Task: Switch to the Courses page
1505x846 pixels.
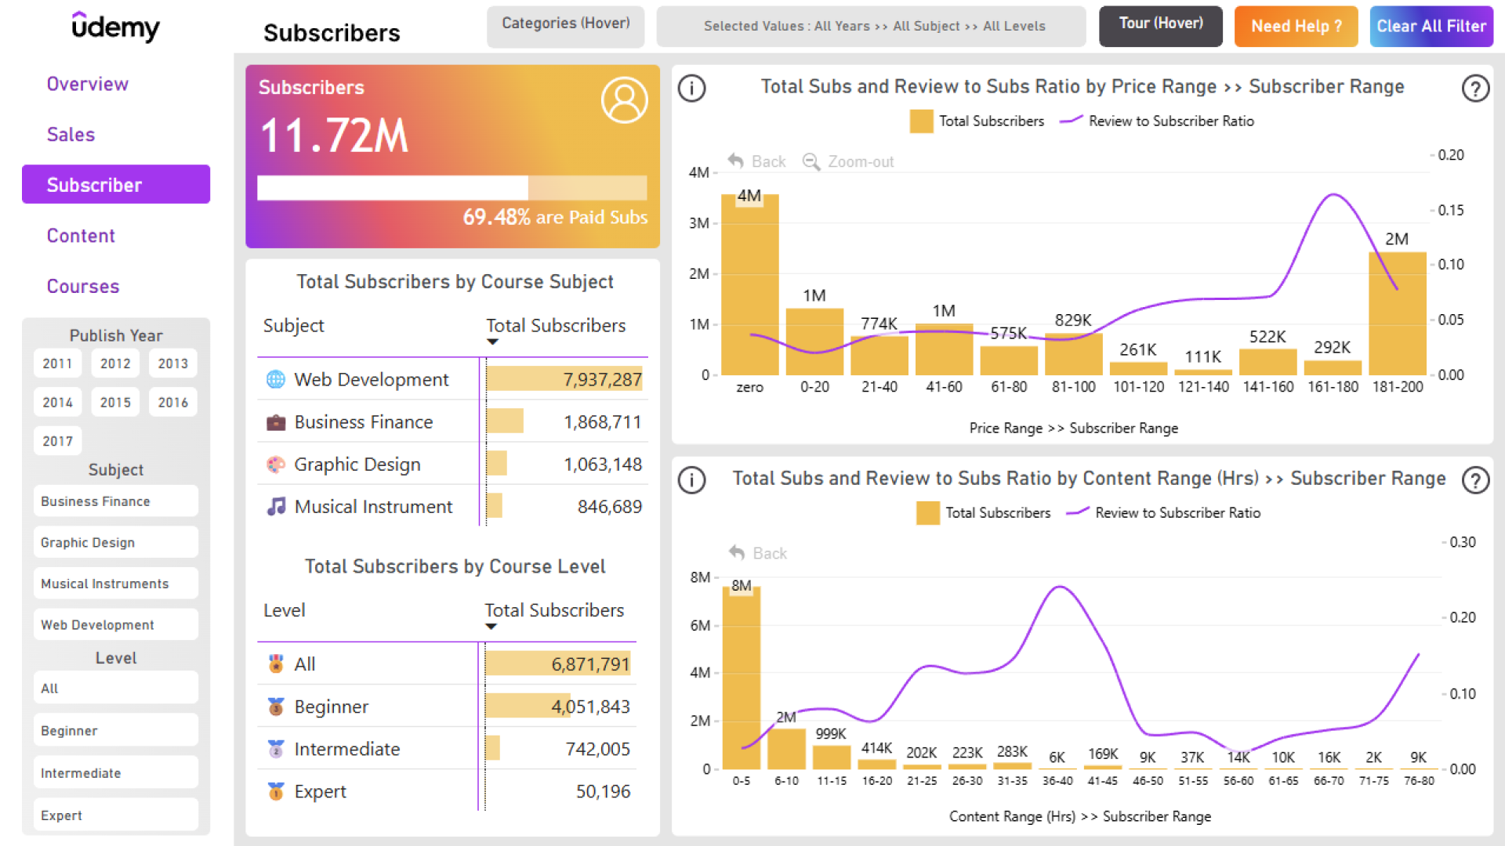Action: pyautogui.click(x=83, y=287)
